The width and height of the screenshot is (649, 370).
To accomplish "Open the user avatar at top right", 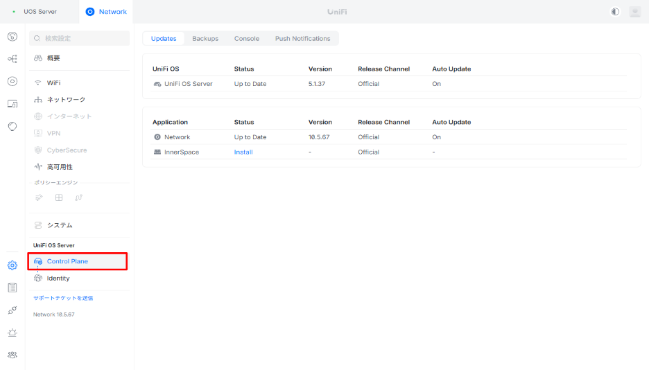I will pyautogui.click(x=635, y=12).
